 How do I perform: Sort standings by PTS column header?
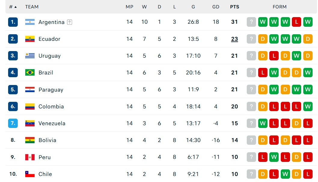pos(234,7)
